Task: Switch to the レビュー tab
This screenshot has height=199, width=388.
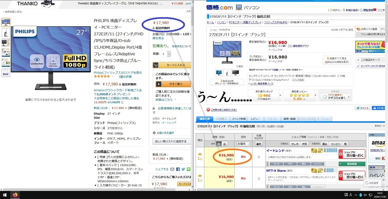Action: tap(255, 119)
